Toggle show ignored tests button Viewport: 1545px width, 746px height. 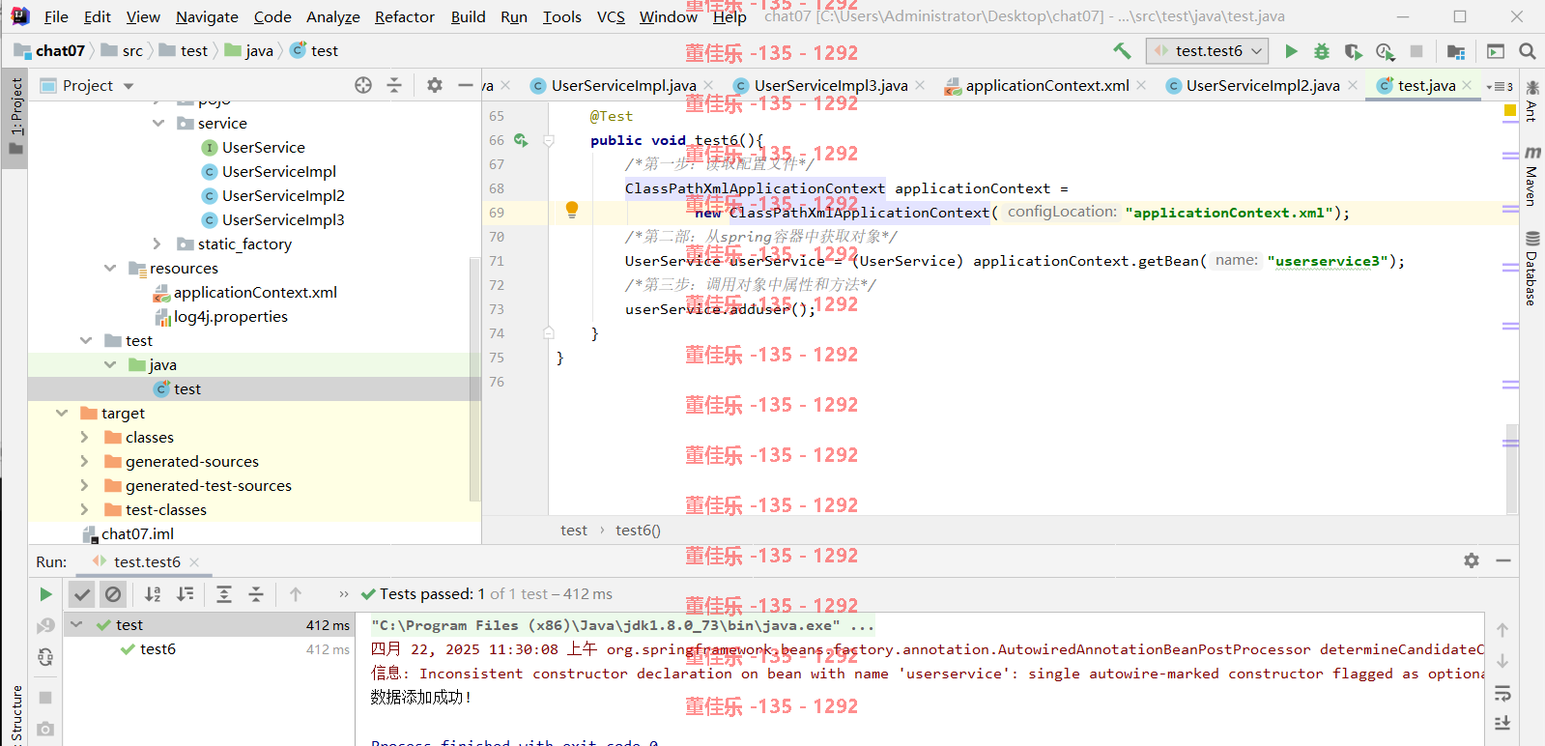tap(113, 594)
